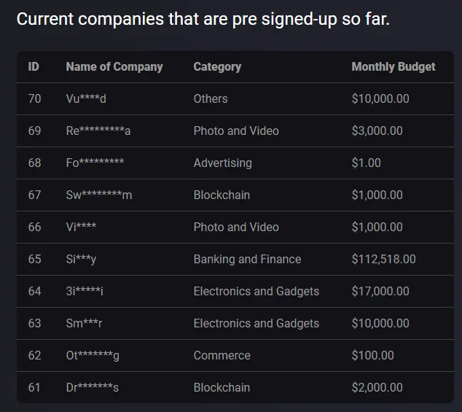Click ID number 66

(x=34, y=228)
